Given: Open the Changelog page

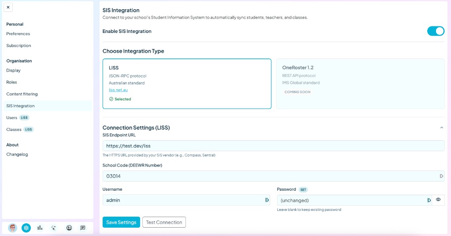Looking at the screenshot, I should (17, 154).
